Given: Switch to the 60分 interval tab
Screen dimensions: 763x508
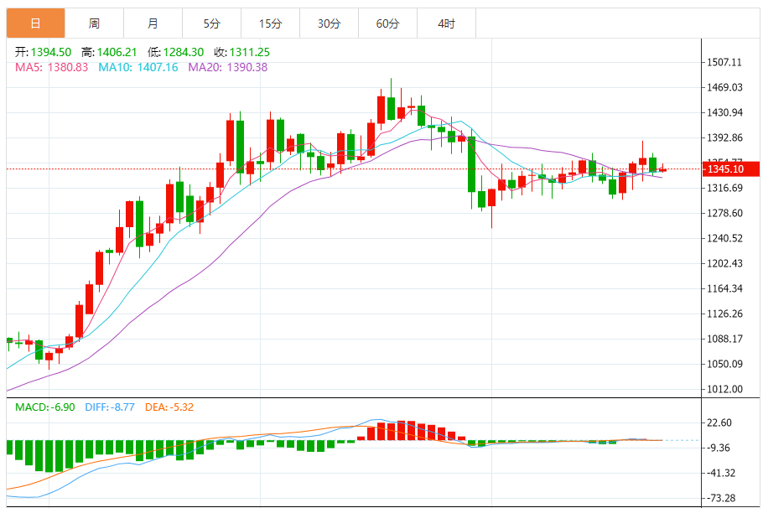Looking at the screenshot, I should tap(387, 23).
